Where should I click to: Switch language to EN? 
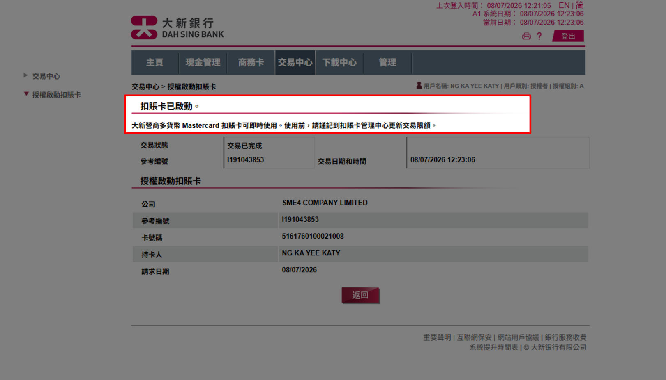(x=564, y=5)
